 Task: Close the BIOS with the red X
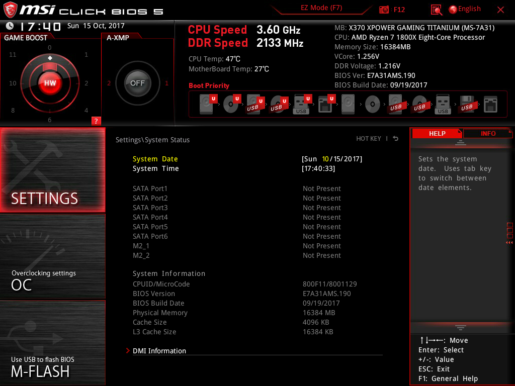click(x=500, y=10)
